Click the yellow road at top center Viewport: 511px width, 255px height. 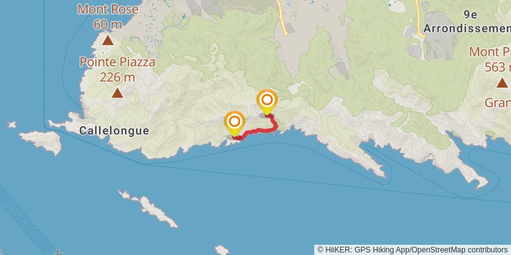(282, 18)
